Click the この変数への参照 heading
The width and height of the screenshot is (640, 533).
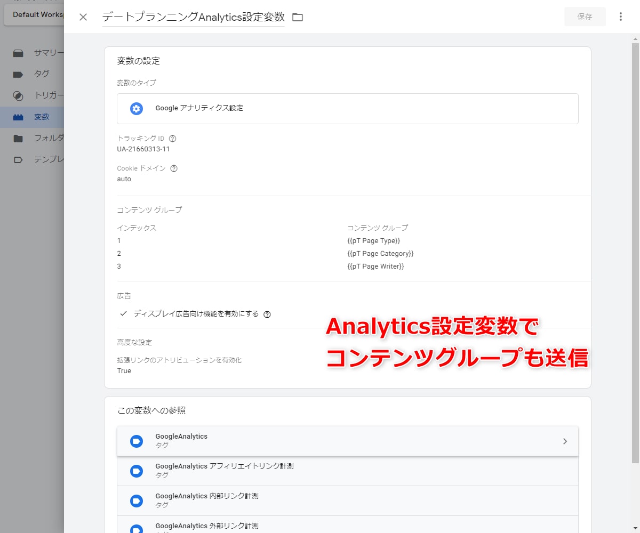tap(151, 410)
